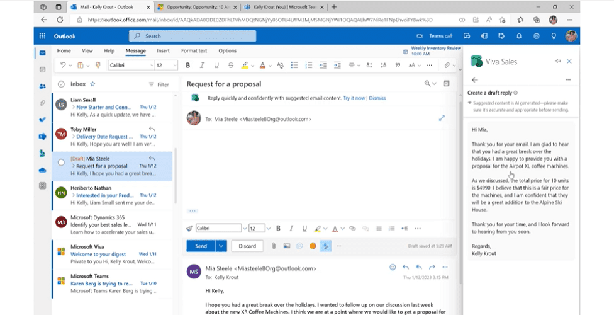Open the Send options dropdown arrow

pos(221,246)
